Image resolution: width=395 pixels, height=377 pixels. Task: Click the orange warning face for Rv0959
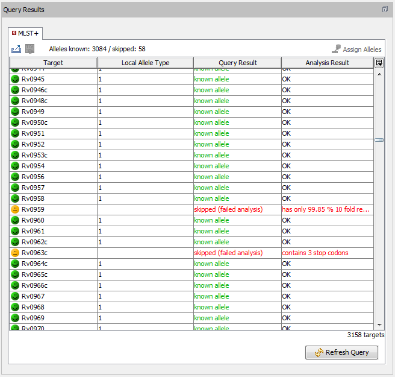tap(15, 209)
